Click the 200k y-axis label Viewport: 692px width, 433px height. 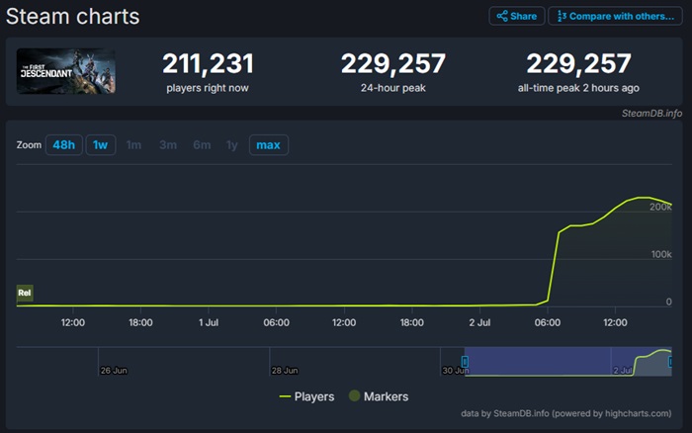660,207
